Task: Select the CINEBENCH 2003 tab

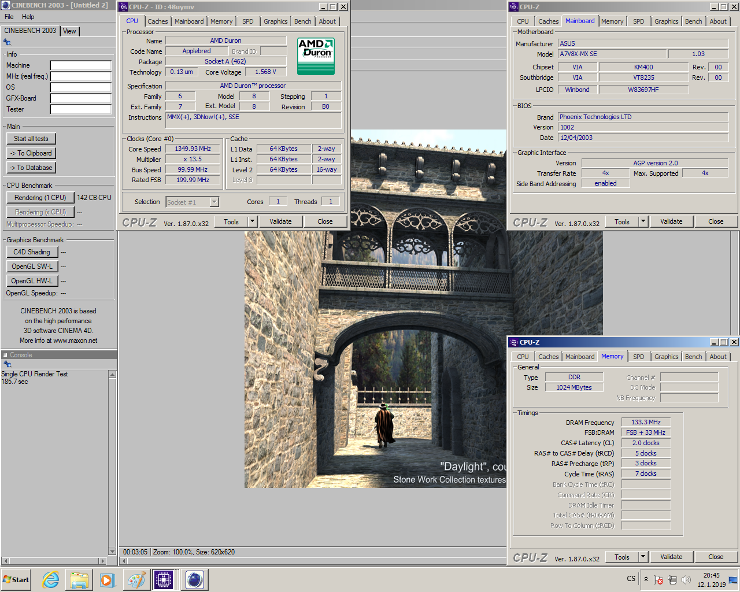Action: pos(30,31)
